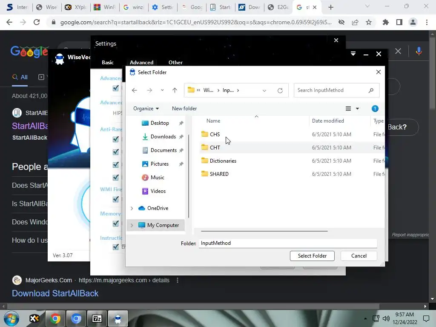
Task: Open recent locations dropdown arrow
Action: coord(162,90)
